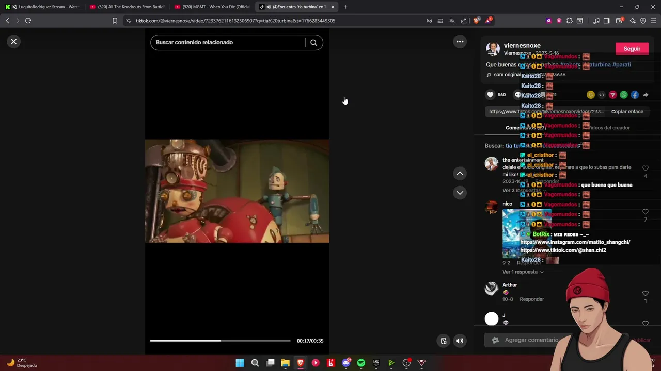The image size is (661, 371).
Task: Open OBS Studio from taskbar
Action: coord(406,363)
